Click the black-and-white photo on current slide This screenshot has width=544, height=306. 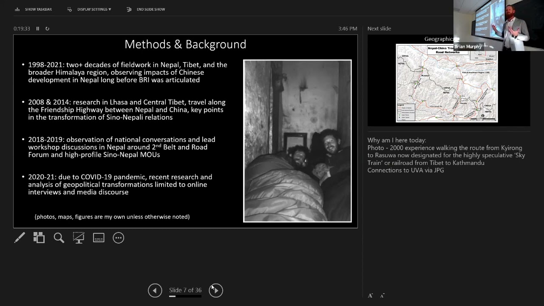tap(297, 141)
